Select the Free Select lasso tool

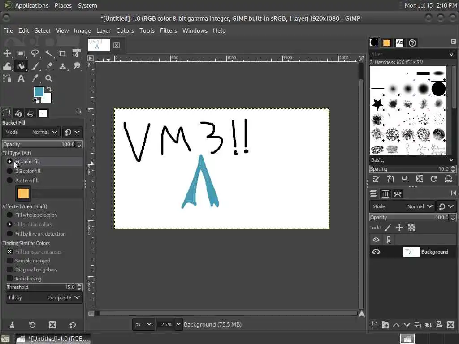(35, 54)
